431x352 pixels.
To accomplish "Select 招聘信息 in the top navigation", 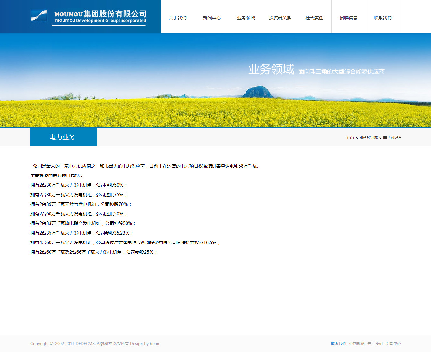I will pyautogui.click(x=349, y=18).
